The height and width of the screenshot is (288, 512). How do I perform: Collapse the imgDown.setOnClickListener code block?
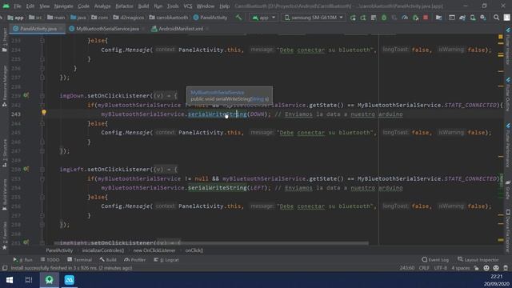tap(42, 96)
